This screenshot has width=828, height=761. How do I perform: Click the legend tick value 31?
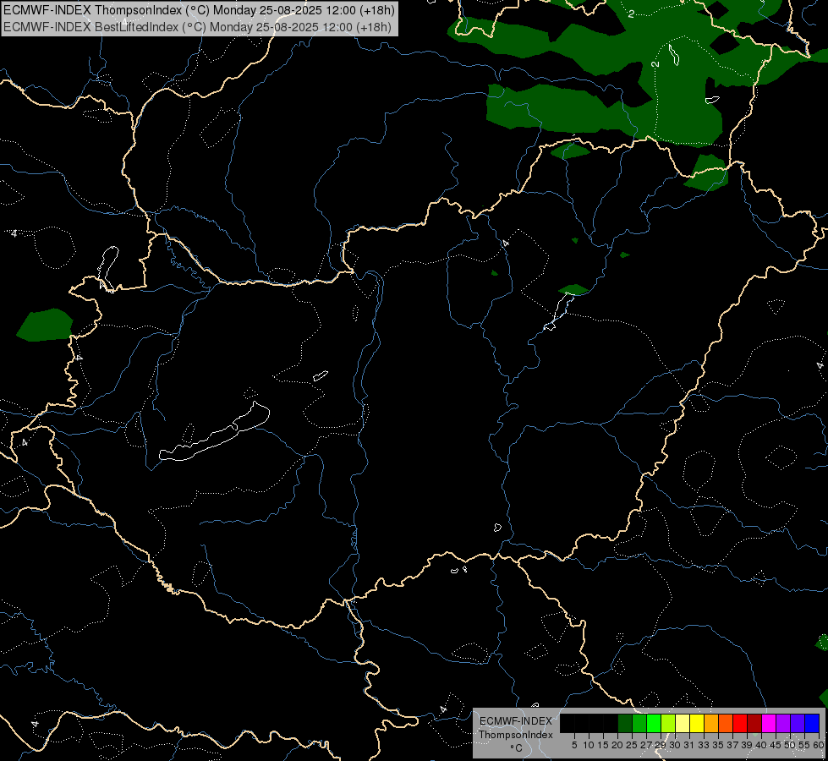click(689, 745)
